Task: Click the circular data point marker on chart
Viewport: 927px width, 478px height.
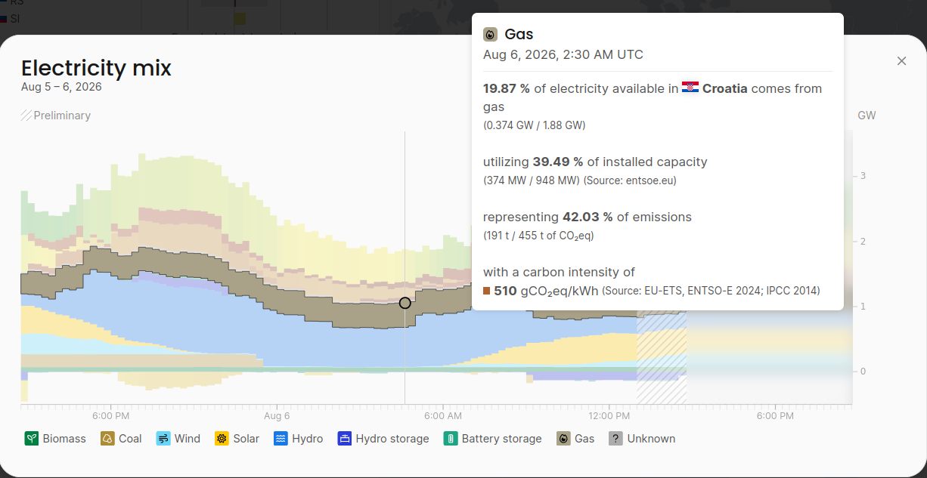Action: 405,303
